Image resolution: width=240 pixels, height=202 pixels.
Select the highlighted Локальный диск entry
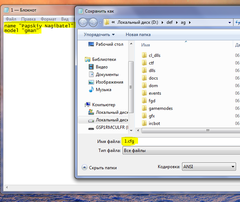pyautogui.click(x=103, y=120)
